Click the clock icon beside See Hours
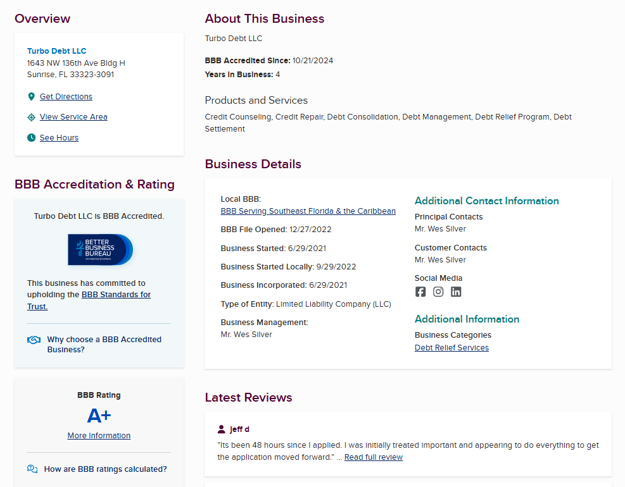The width and height of the screenshot is (625, 487). 32,138
